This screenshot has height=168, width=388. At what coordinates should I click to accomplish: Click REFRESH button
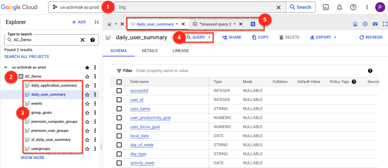pyautogui.click(x=371, y=37)
